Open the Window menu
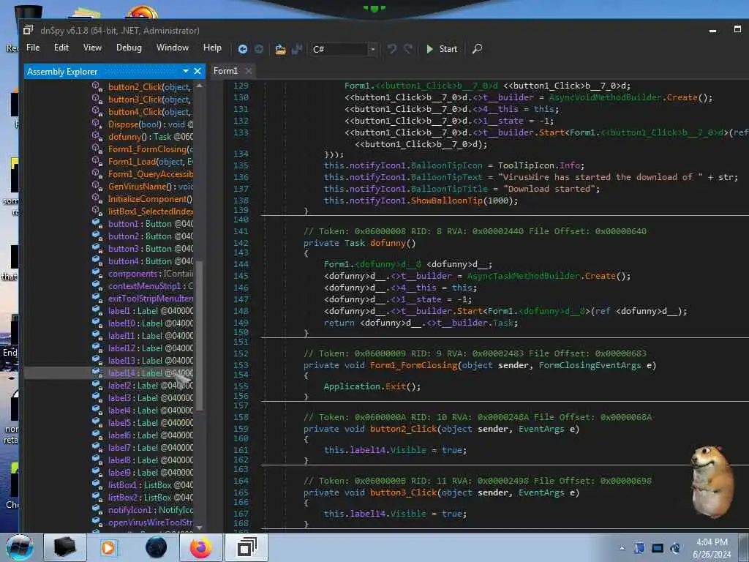The image size is (749, 562). point(172,48)
